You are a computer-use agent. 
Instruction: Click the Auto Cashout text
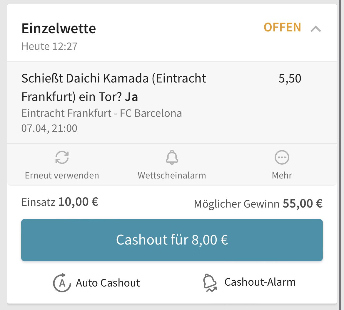[x=108, y=283]
